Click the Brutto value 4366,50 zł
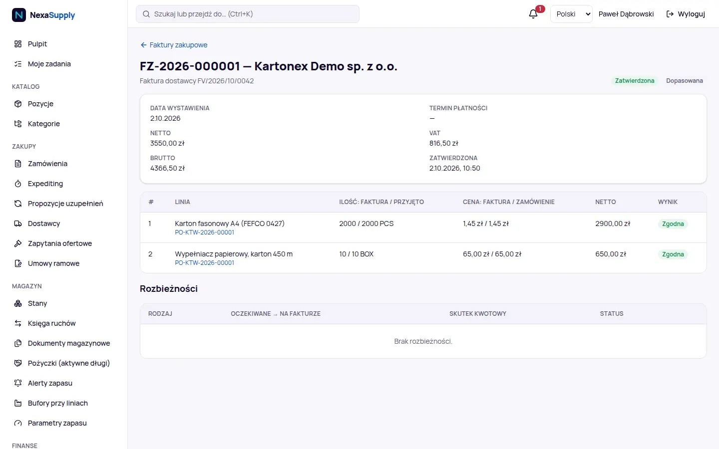The height and width of the screenshot is (449, 719). (167, 168)
